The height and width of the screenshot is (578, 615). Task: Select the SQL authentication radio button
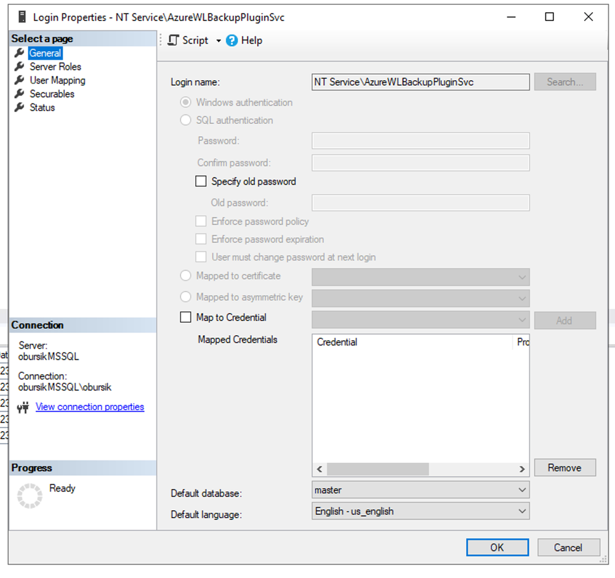click(x=185, y=120)
